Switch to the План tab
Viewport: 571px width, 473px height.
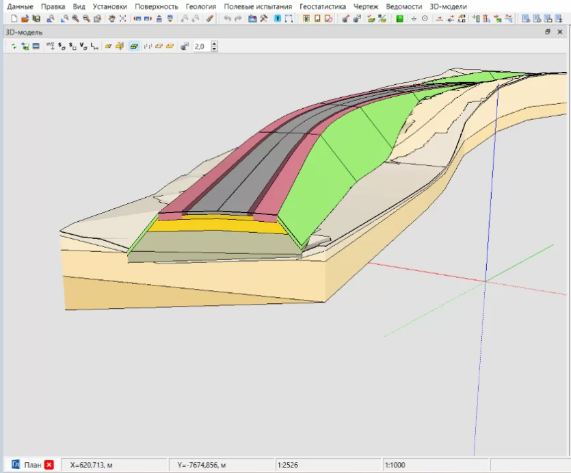32,465
